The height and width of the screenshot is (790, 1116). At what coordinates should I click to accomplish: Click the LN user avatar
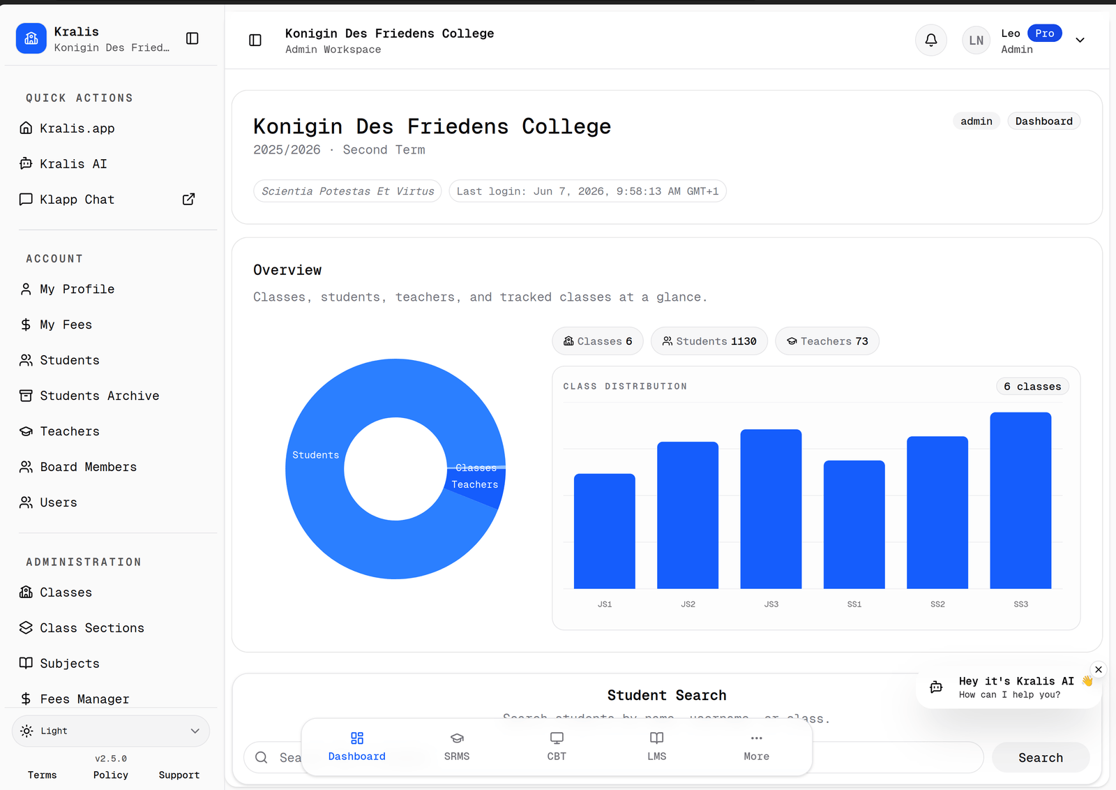point(976,40)
